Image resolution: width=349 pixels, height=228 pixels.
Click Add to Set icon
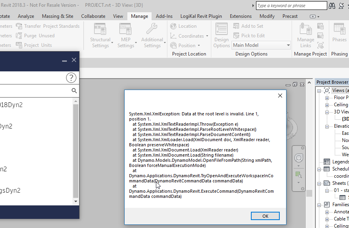pyautogui.click(x=236, y=26)
